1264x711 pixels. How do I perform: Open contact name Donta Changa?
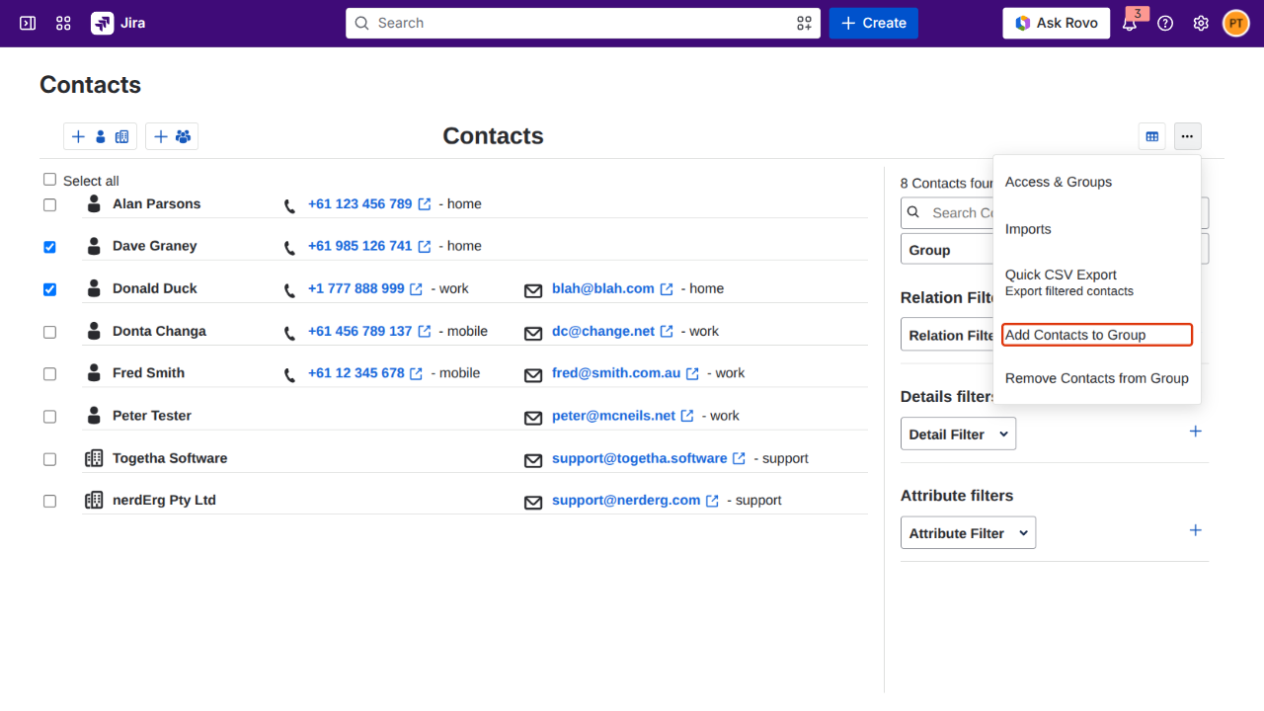159,331
